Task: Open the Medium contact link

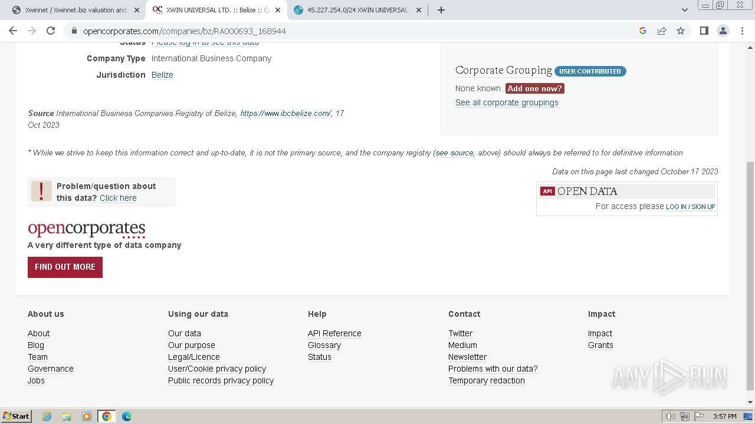Action: tap(463, 345)
